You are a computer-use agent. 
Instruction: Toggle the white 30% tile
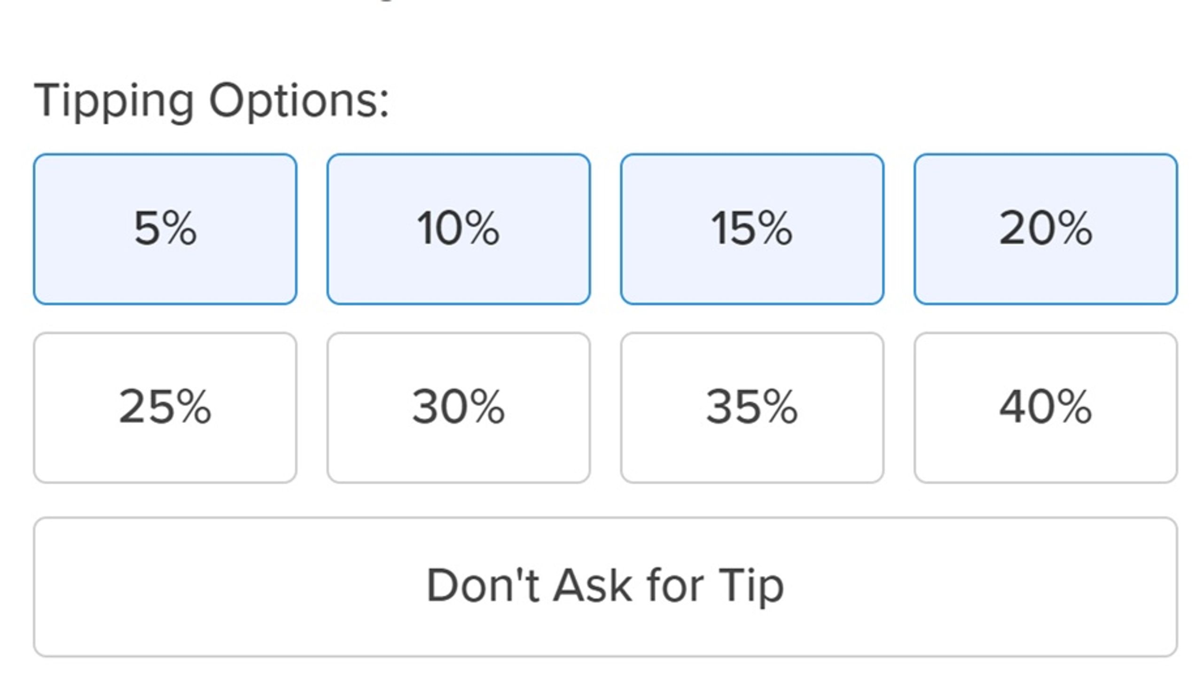coord(458,408)
